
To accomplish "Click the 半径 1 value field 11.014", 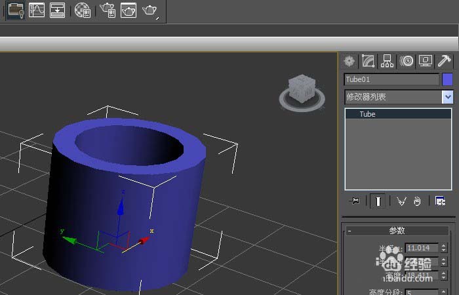I will 422,248.
